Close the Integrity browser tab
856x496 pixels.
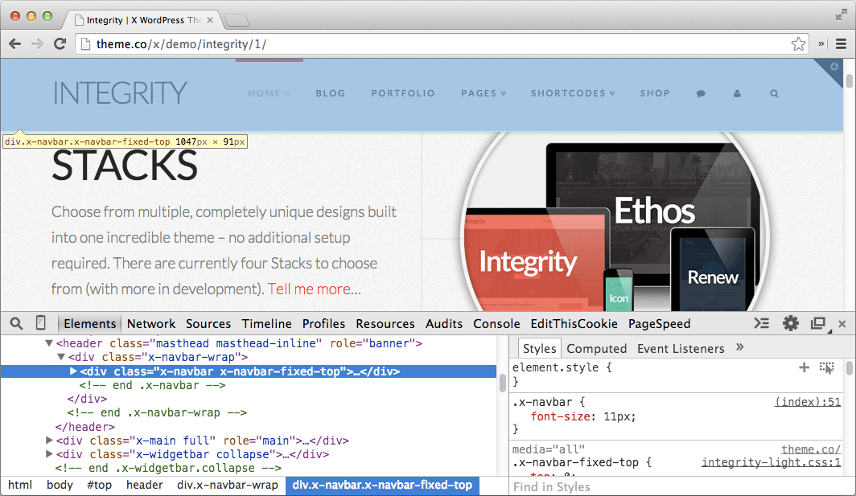pos(210,20)
